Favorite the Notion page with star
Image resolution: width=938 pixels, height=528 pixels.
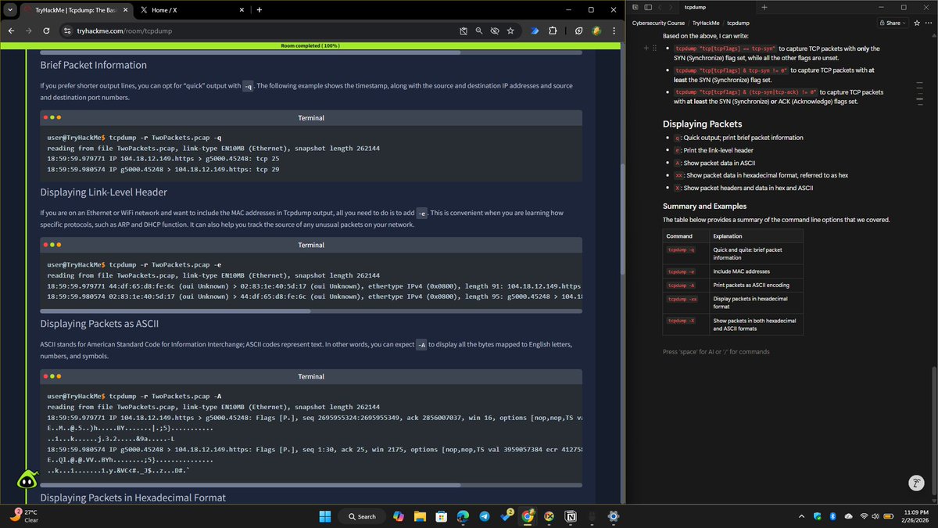coord(915,23)
